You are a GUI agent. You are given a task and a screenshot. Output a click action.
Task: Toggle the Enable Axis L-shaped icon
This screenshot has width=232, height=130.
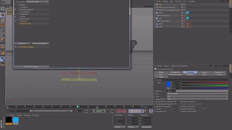click(3, 47)
